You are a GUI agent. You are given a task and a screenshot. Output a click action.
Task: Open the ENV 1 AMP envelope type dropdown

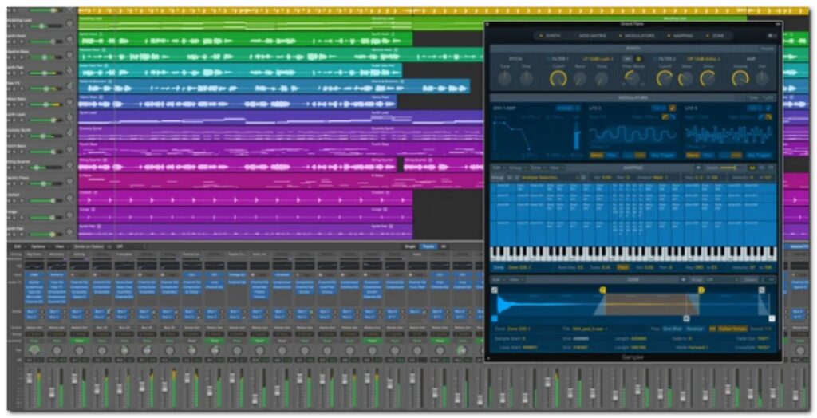click(x=568, y=108)
